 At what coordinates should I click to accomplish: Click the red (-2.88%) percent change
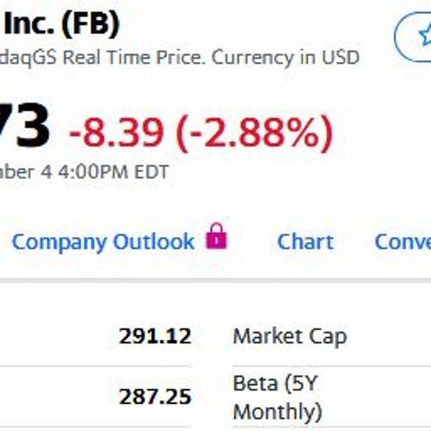[254, 134]
